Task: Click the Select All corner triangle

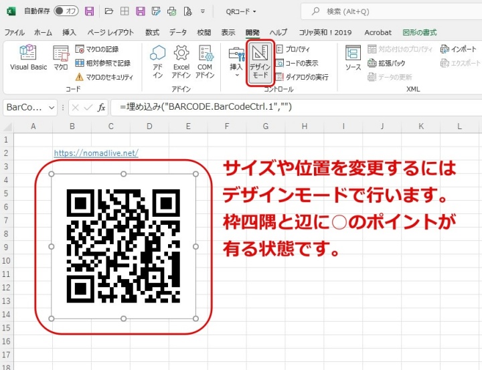Action: click(7, 126)
